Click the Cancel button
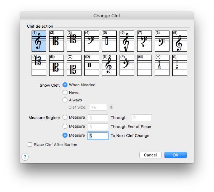Viewport: 214px width, 192px height. pos(150,155)
